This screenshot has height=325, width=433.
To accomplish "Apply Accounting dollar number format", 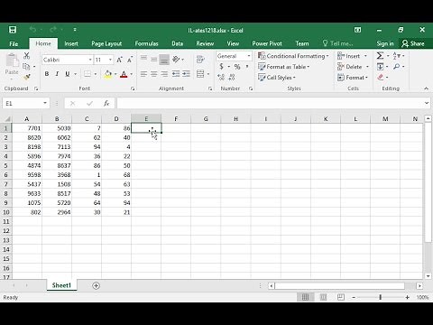I will coord(222,67).
